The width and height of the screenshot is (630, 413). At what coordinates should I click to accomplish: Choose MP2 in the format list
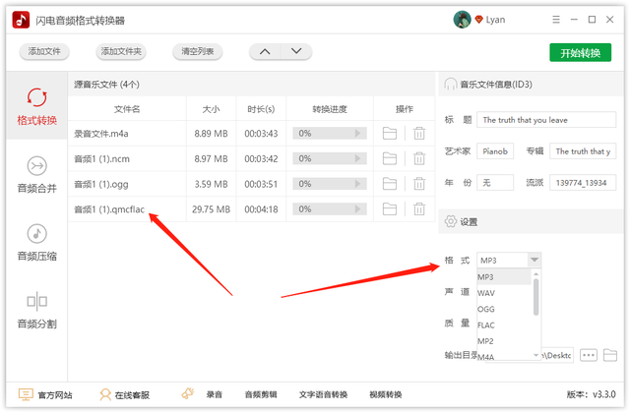pos(504,341)
